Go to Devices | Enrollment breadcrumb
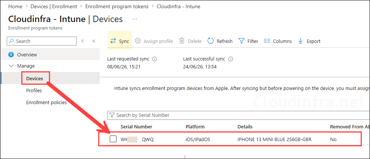 pyautogui.click(x=54, y=6)
